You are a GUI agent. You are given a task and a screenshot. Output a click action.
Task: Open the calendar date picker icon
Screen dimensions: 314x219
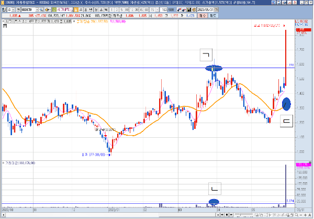click(x=216, y=9)
